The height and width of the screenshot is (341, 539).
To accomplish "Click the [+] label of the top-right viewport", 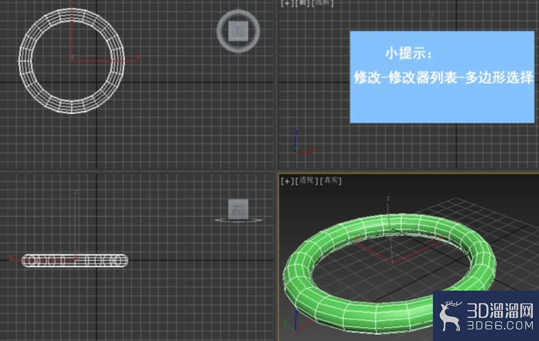I will coord(288,3).
